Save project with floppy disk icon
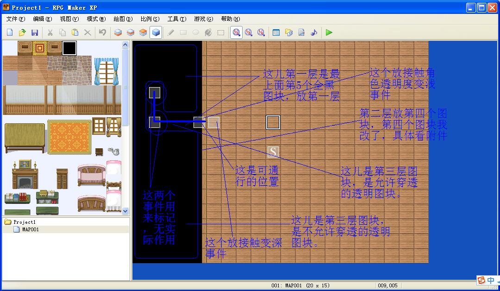Image resolution: width=500 pixels, height=291 pixels. pos(34,32)
